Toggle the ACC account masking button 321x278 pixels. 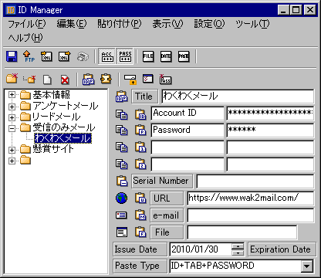click(107, 56)
